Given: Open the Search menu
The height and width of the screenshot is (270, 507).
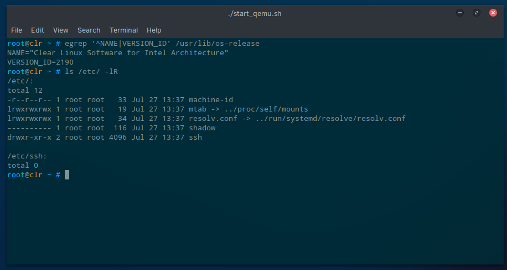Looking at the screenshot, I should coord(89,30).
